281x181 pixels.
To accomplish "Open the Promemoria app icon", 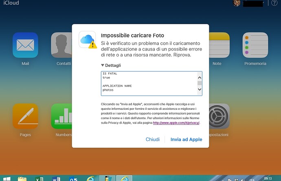I will pos(255,45).
